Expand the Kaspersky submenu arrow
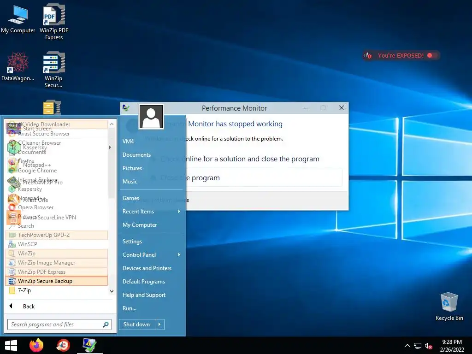This screenshot has height=354, width=472. coord(110,147)
